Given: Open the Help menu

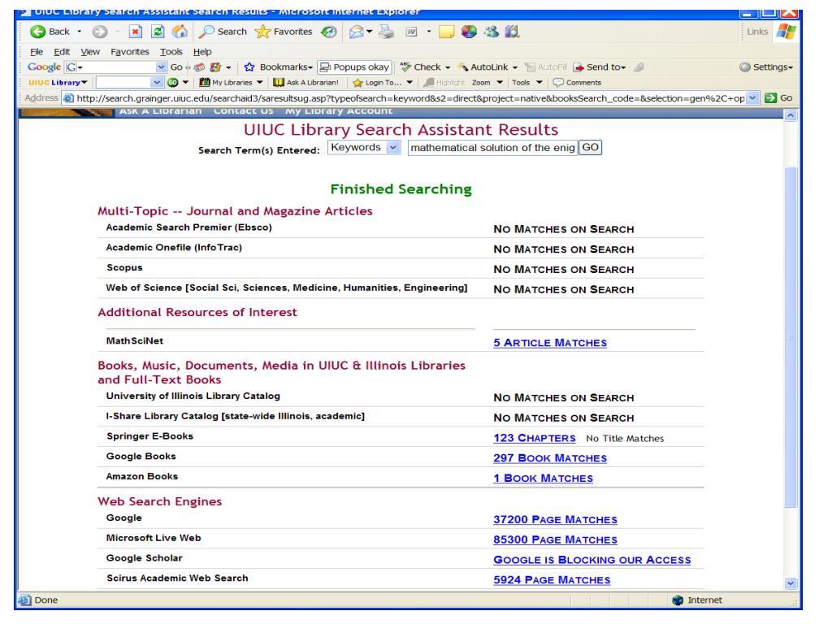Looking at the screenshot, I should pos(202,51).
